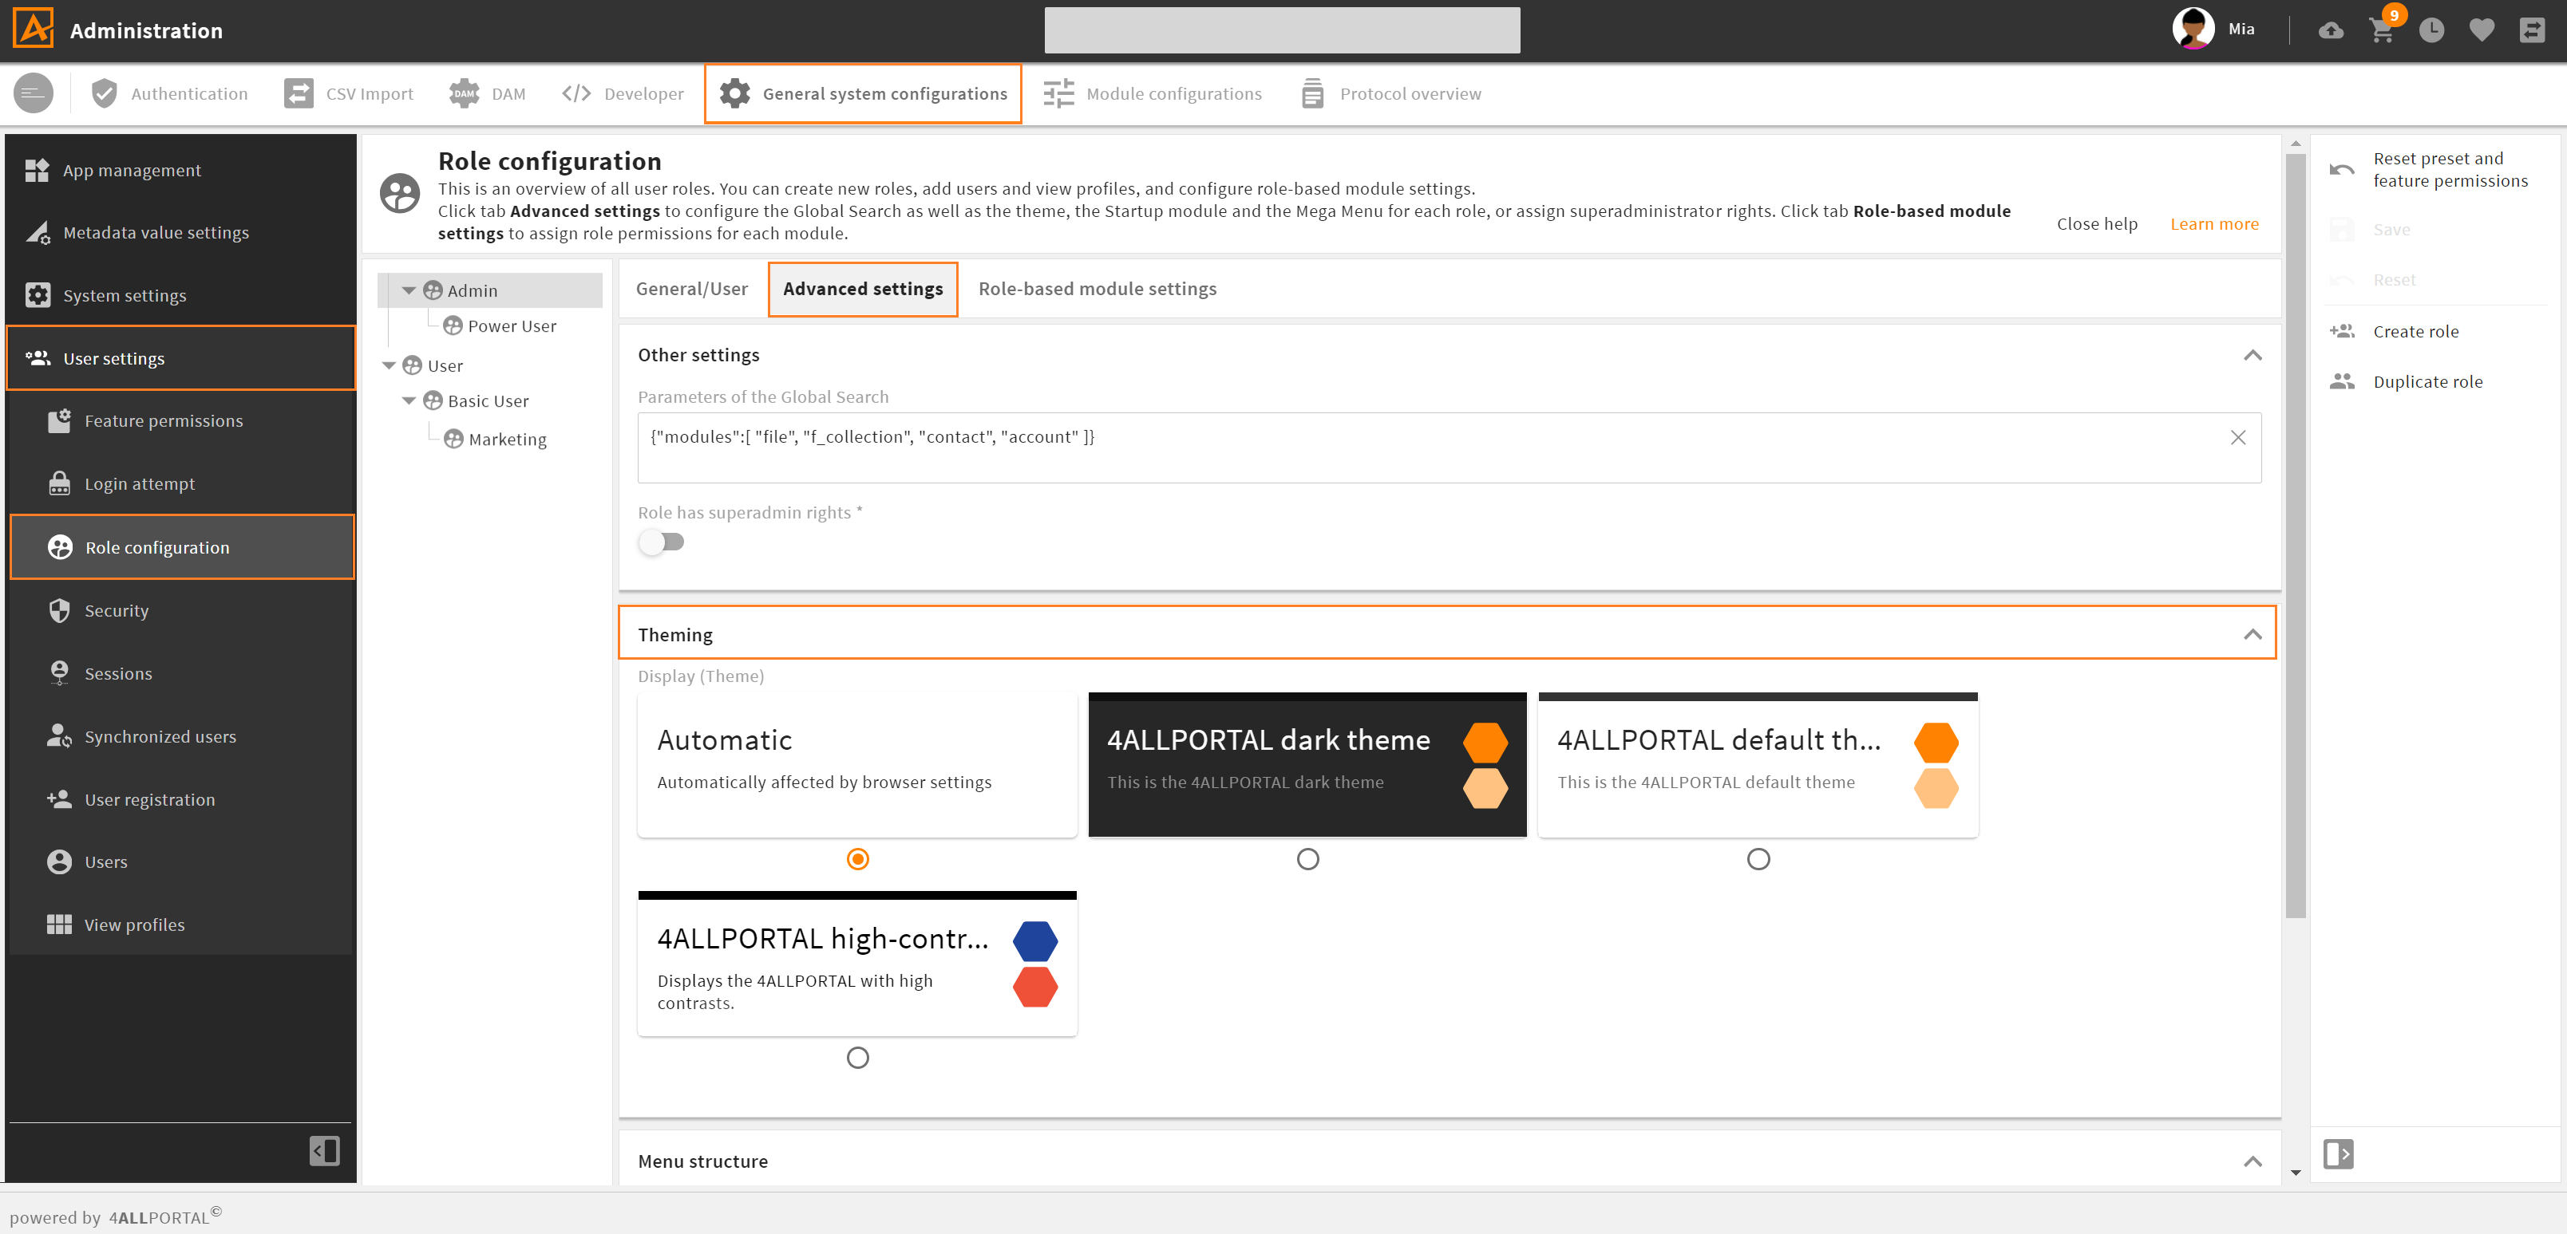
Task: Open User settings in sidebar menu
Action: (180, 357)
